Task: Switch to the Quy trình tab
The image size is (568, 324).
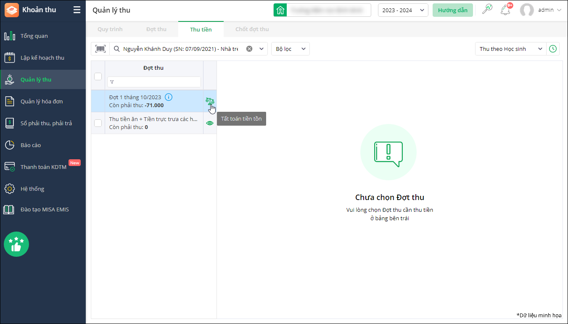Action: [x=110, y=29]
